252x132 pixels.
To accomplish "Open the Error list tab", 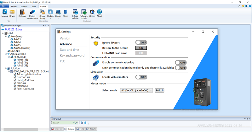I will tap(57, 129).
